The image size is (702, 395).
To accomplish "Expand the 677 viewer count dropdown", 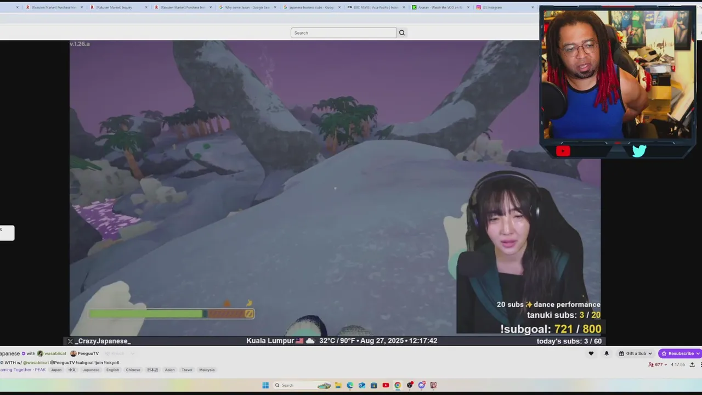I will point(658,365).
